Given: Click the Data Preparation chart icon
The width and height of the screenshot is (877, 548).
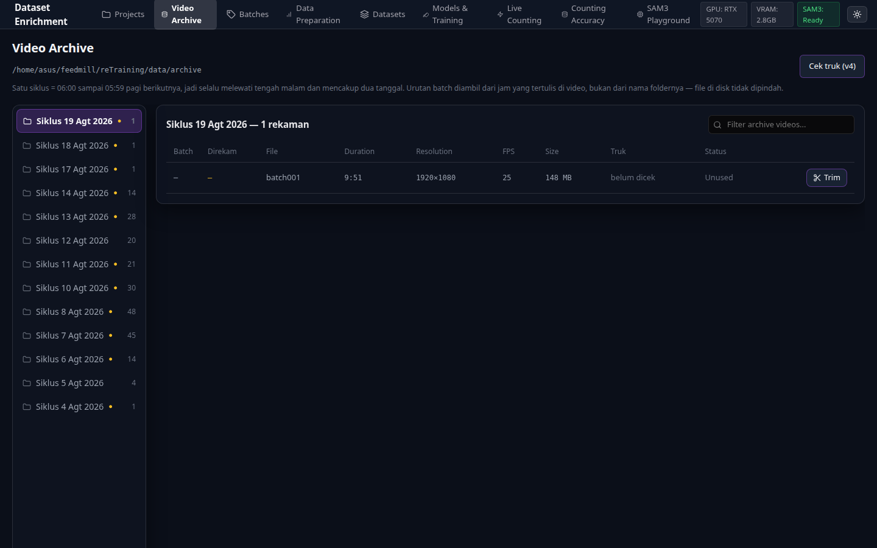Looking at the screenshot, I should pos(289,14).
